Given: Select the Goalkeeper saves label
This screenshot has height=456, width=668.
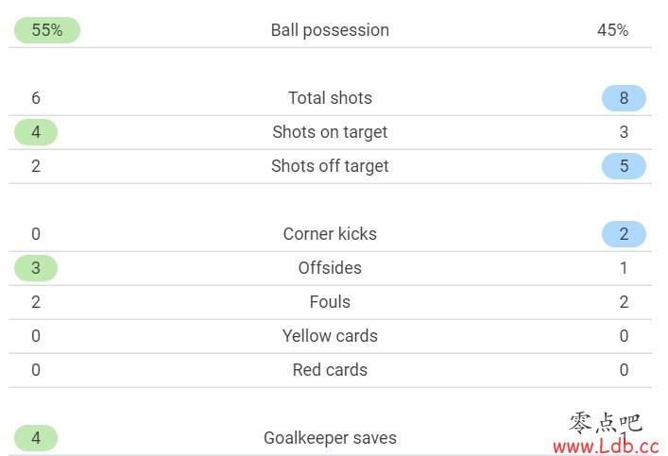Looking at the screenshot, I should point(330,438).
